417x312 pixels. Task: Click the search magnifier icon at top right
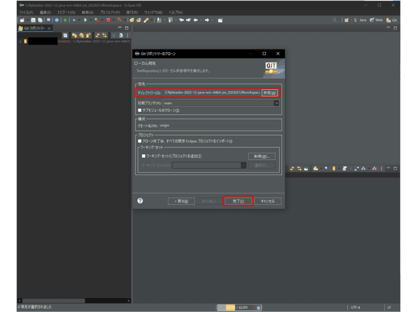tap(335, 20)
